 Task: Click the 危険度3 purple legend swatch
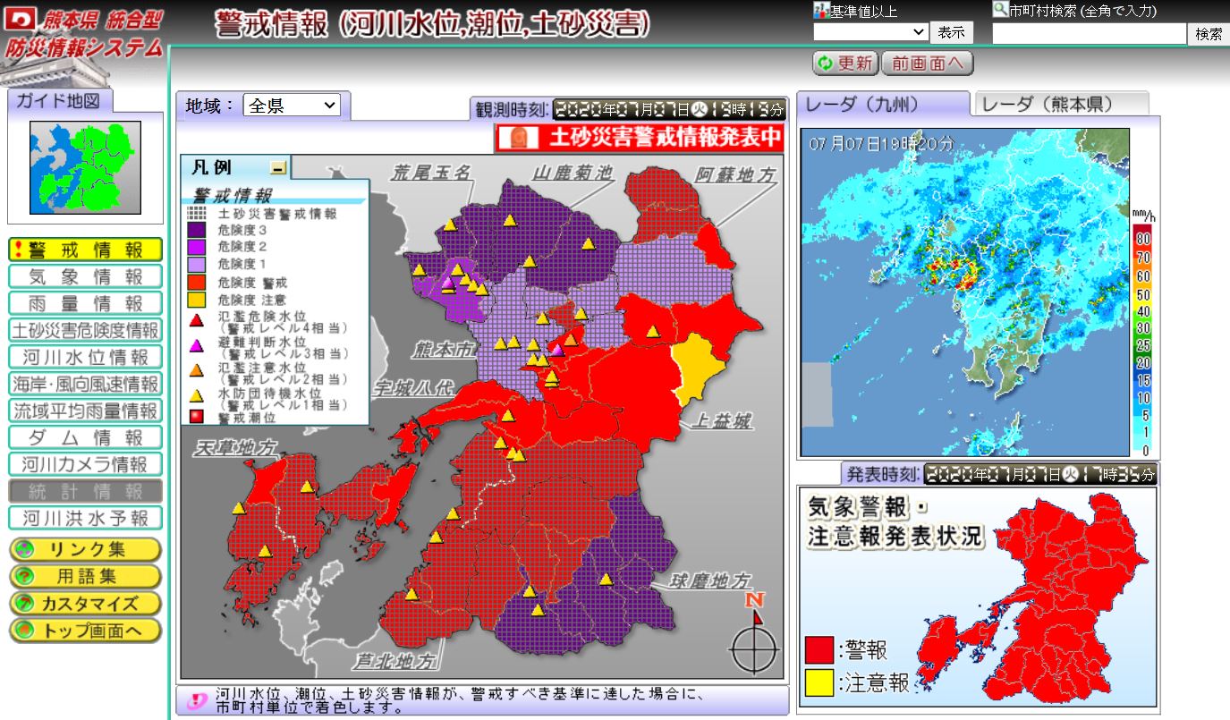(197, 231)
